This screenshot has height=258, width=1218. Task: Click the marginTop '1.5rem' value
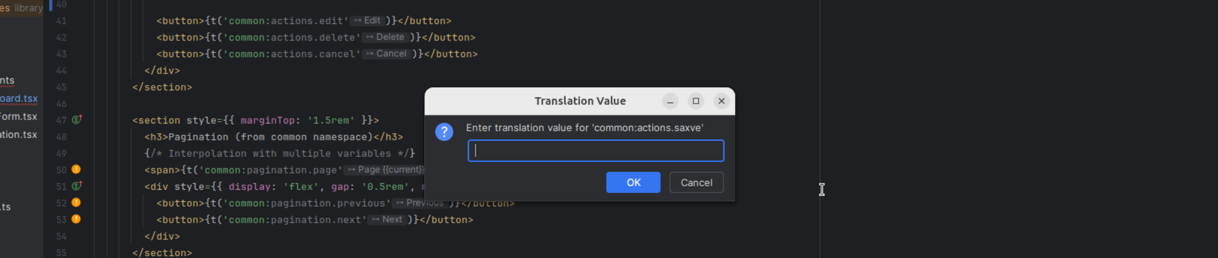331,121
